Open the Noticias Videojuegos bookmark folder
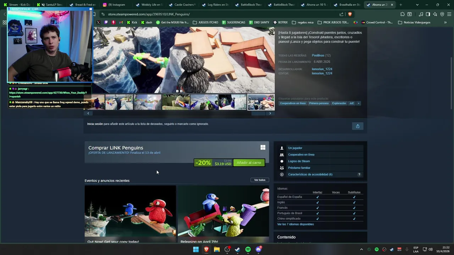 click(414, 22)
